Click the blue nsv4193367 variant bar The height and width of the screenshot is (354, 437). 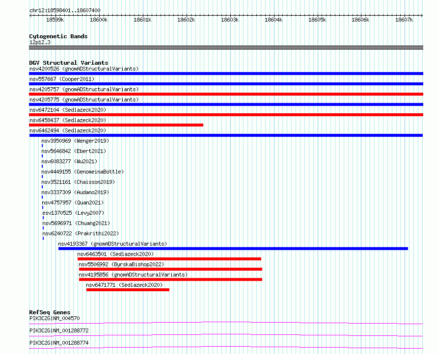(x=233, y=249)
